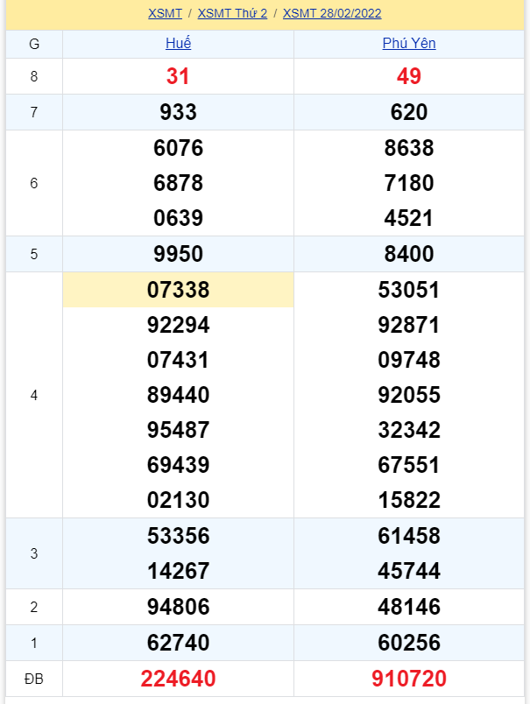The height and width of the screenshot is (704, 530).
Task: Click Phú Yên second prize 48146
Action: click(409, 607)
